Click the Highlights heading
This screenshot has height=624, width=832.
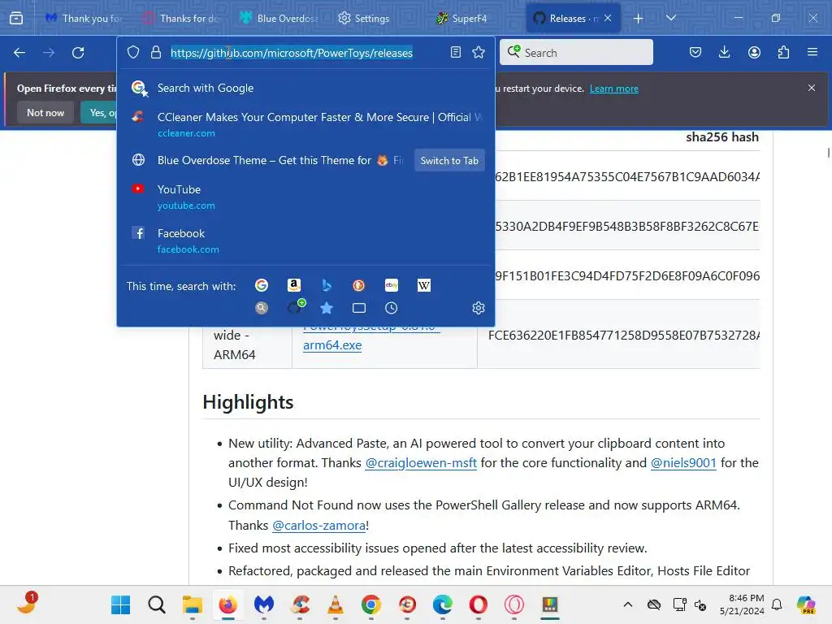tap(248, 402)
